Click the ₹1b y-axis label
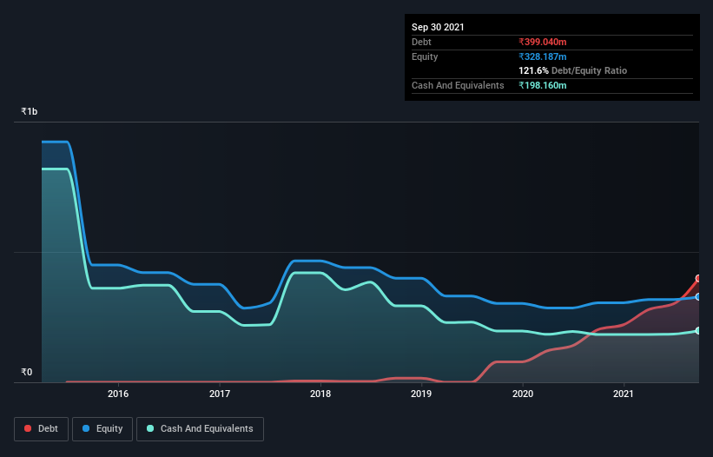Viewport: 713px width, 457px height. pos(30,111)
